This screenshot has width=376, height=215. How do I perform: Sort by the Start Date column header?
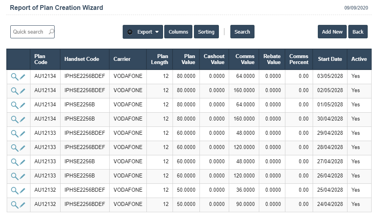tap(330, 59)
